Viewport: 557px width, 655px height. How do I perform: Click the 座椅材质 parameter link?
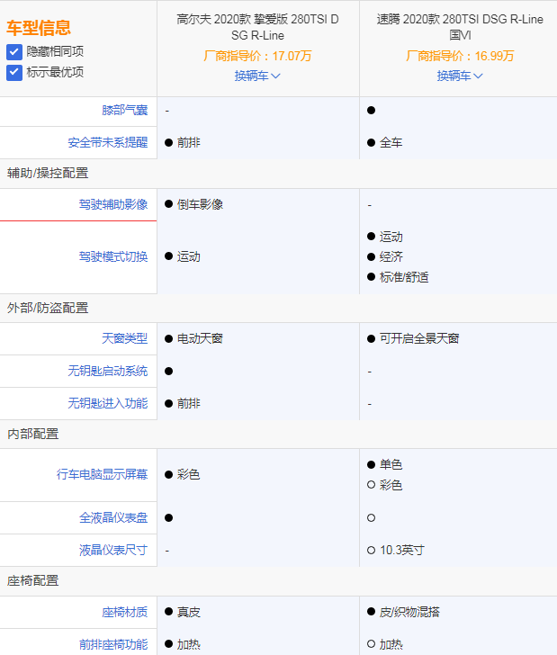click(x=124, y=612)
